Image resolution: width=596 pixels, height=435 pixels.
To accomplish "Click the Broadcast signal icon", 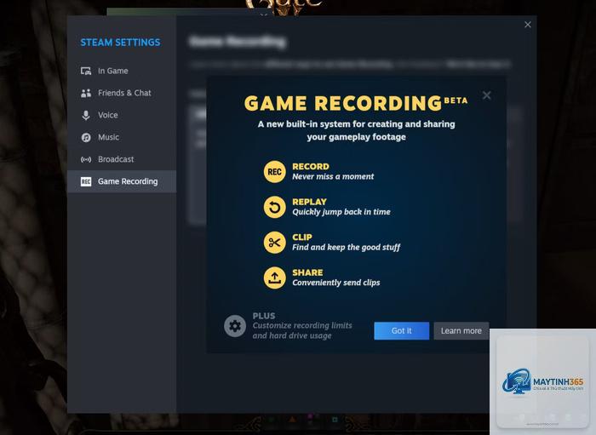I will [x=86, y=159].
